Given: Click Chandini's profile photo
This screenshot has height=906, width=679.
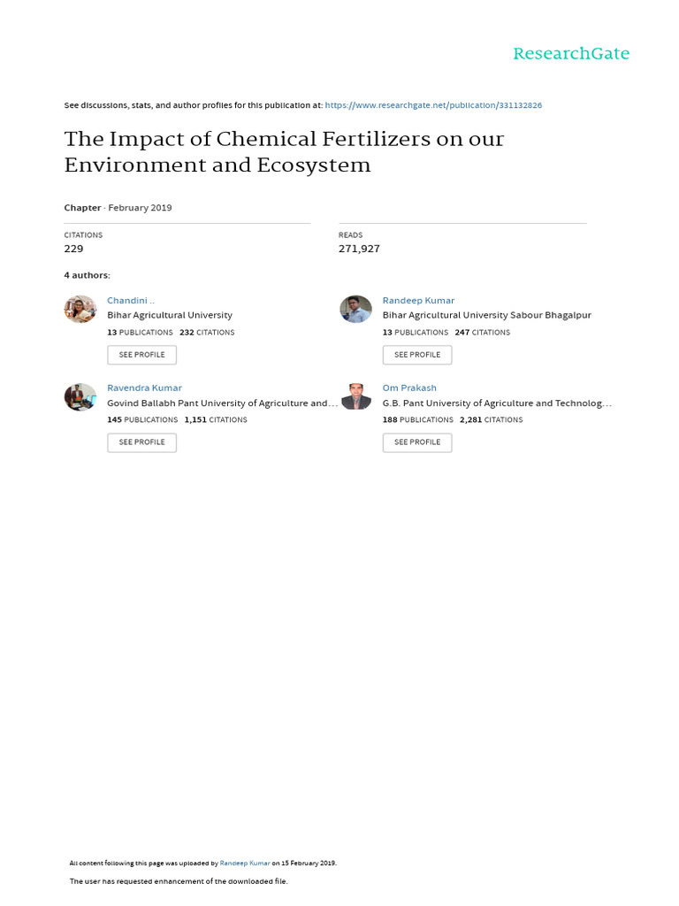Looking at the screenshot, I should click(80, 309).
